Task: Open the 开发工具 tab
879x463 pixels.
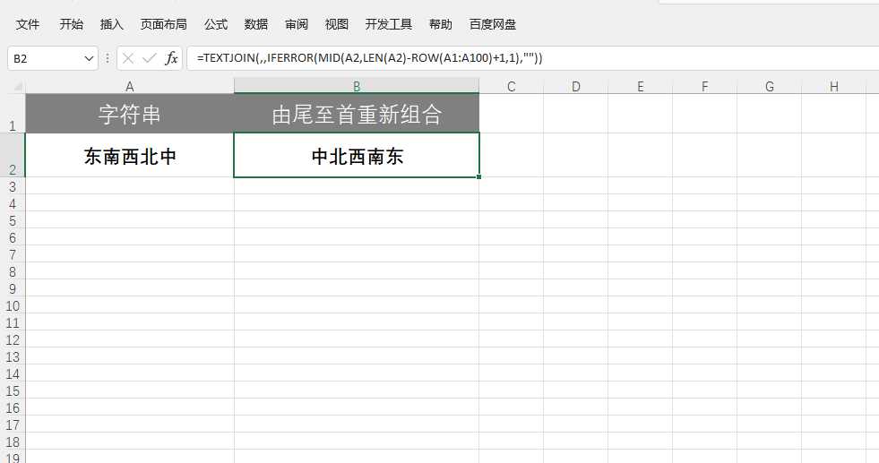Action: pos(389,24)
